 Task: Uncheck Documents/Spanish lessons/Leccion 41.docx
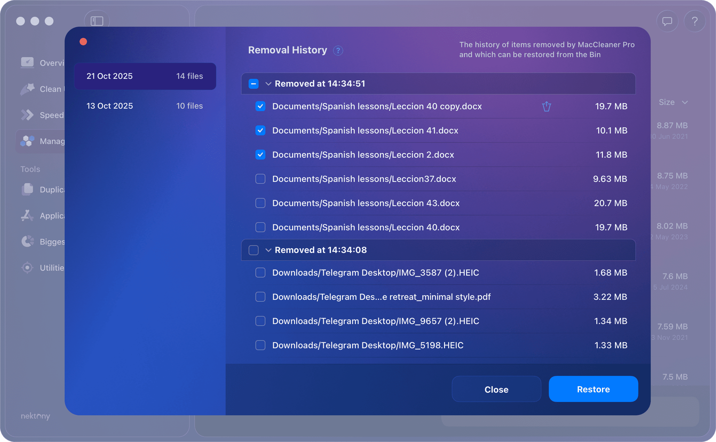click(x=260, y=130)
